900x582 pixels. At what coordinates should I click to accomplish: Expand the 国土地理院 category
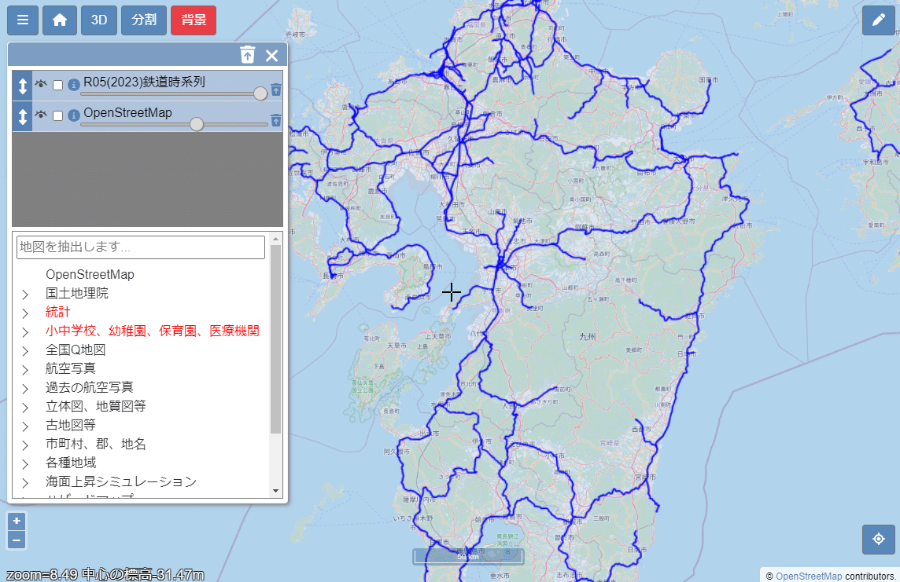click(x=25, y=295)
